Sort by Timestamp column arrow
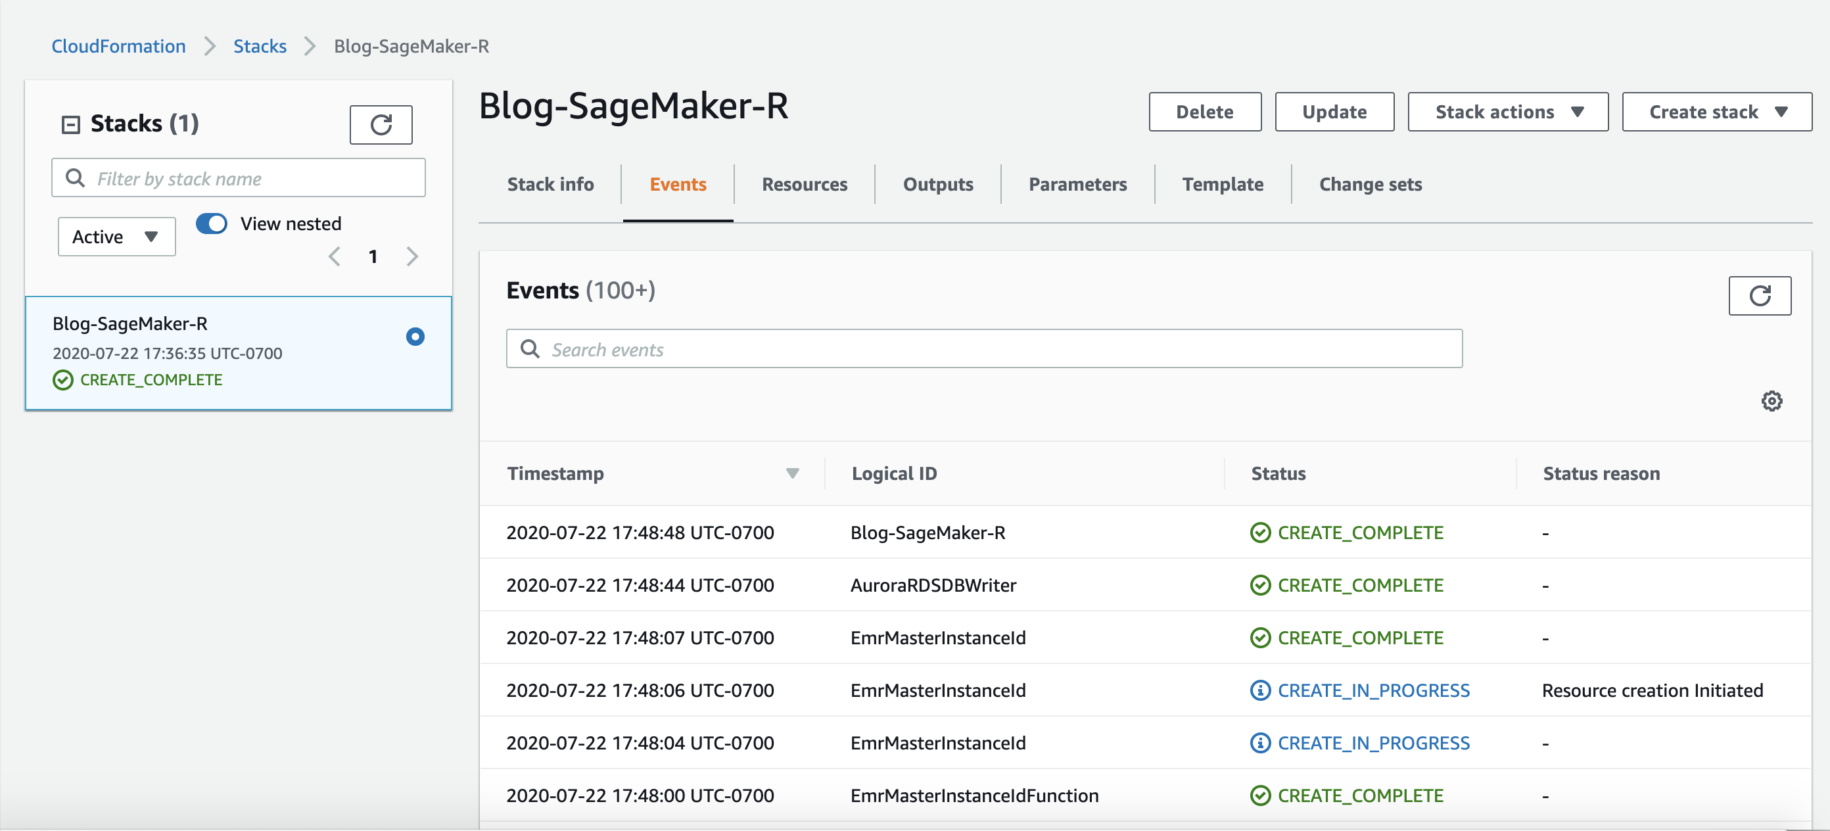This screenshot has width=1830, height=831. (793, 474)
